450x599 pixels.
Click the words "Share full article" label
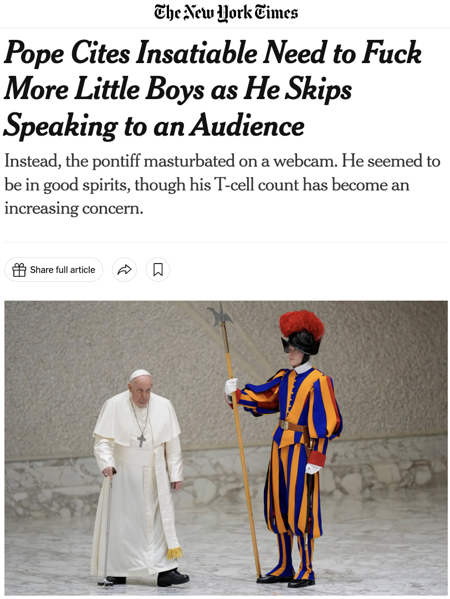point(62,270)
